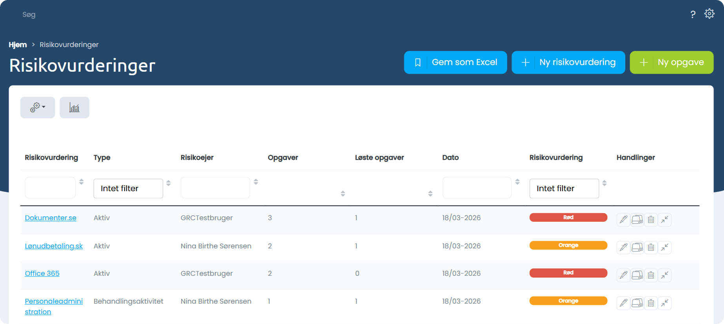Edit the Dokumenter.se risk assessment with the pencil
The width and height of the screenshot is (724, 324).
pyautogui.click(x=623, y=219)
